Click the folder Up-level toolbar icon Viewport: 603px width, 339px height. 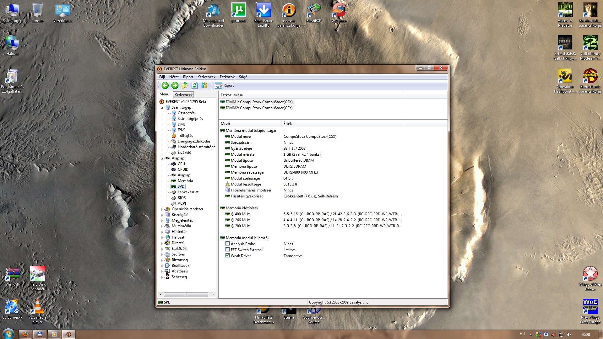185,85
